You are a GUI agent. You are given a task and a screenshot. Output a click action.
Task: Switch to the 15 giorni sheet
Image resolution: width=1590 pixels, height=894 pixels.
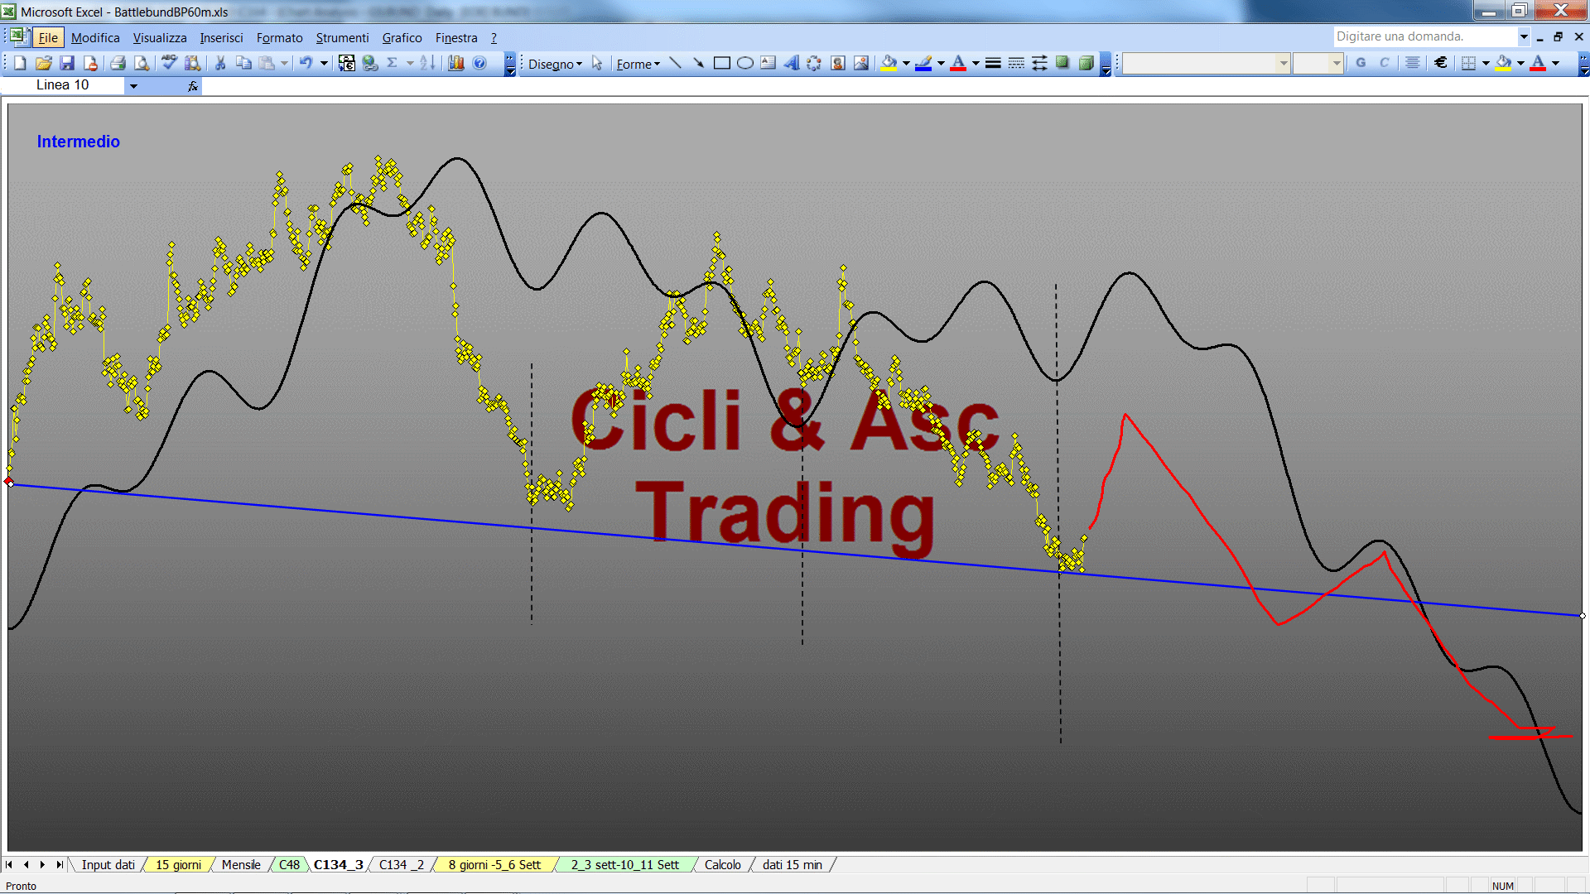pos(178,864)
